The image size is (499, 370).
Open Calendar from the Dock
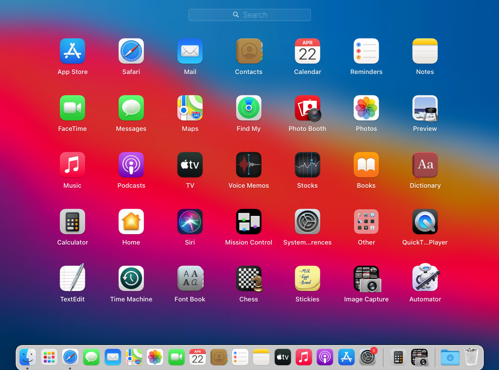(x=198, y=357)
